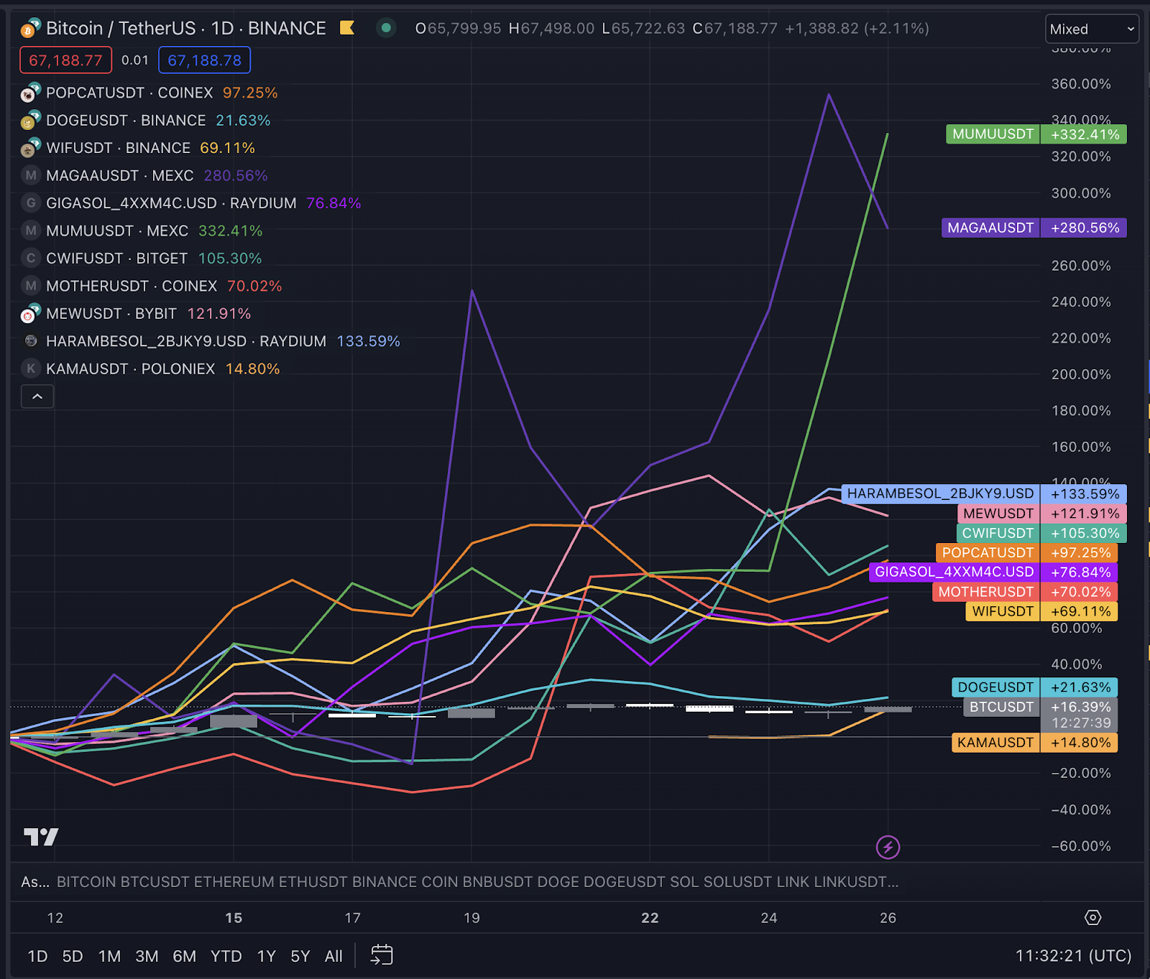Viewport: 1150px width, 979px height.
Task: Click the green market status dot
Action: pos(386,28)
